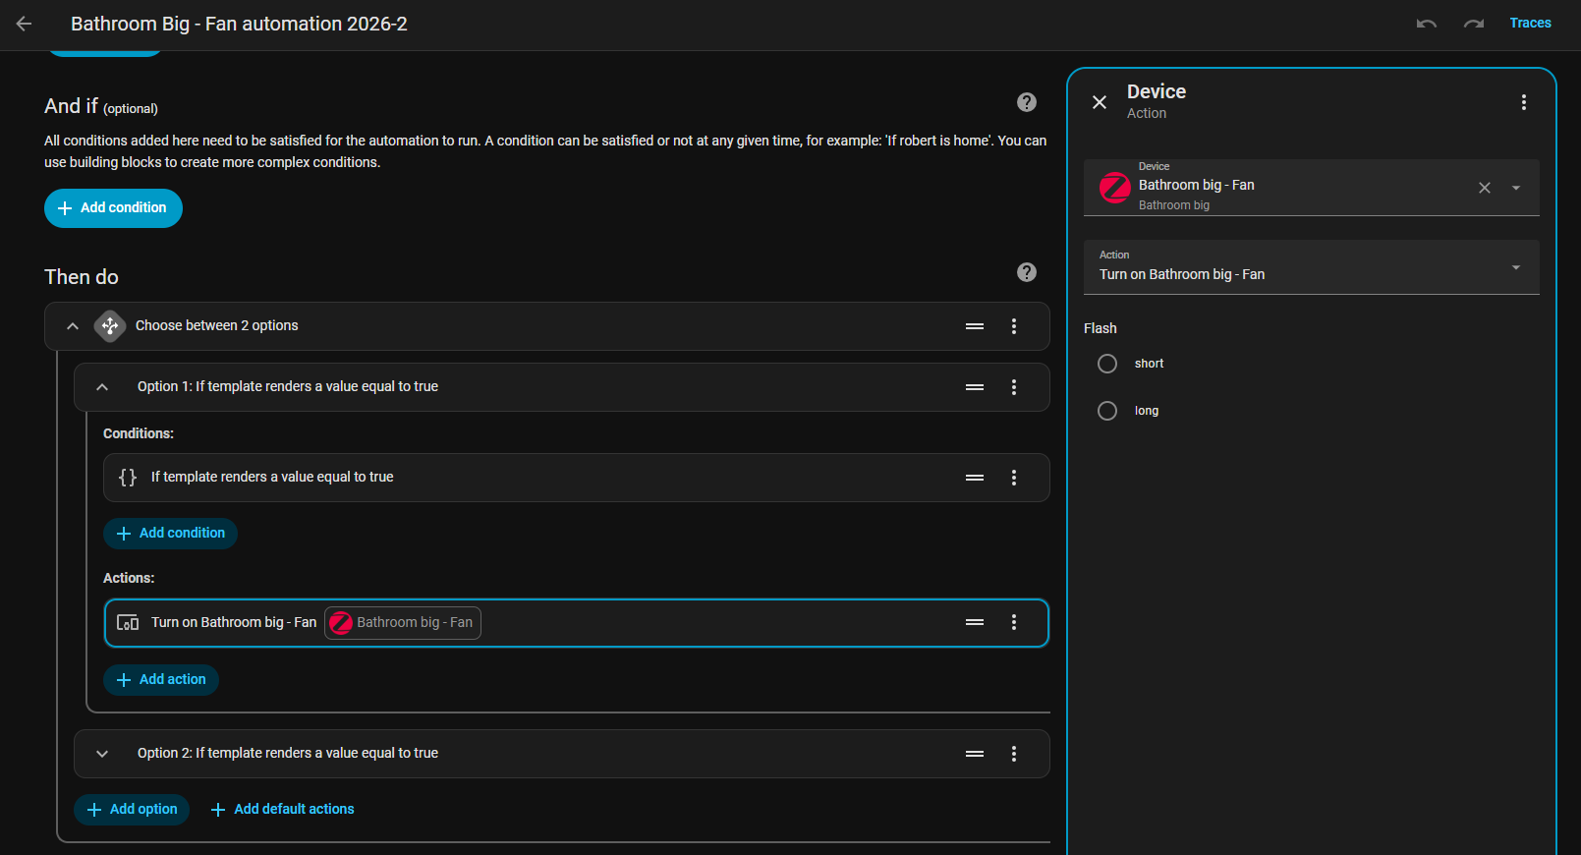Clear the Bathroom big - Fan device selection
This screenshot has height=855, width=1581.
click(1484, 188)
